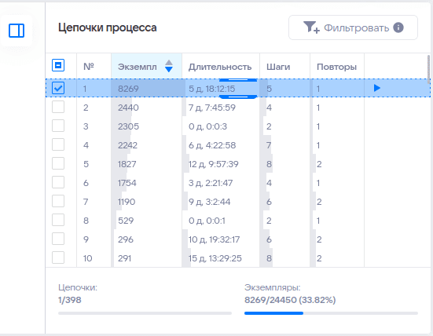Check the checkbox for chain 5
The width and height of the screenshot is (433, 336).
pyautogui.click(x=58, y=163)
